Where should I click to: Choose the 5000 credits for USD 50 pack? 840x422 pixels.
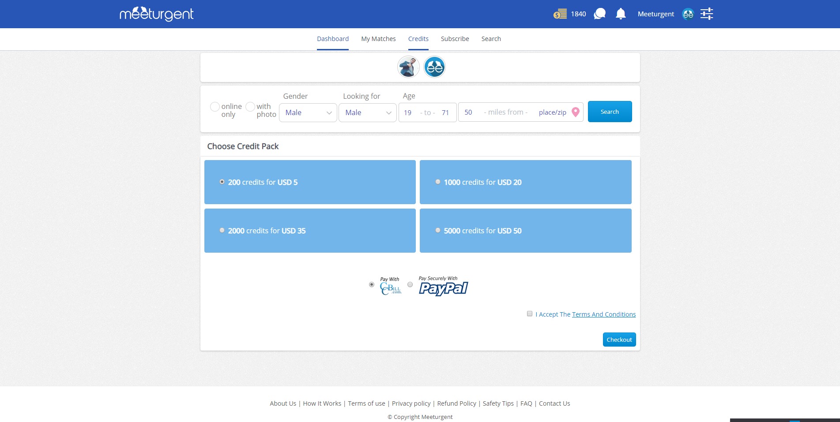click(438, 231)
